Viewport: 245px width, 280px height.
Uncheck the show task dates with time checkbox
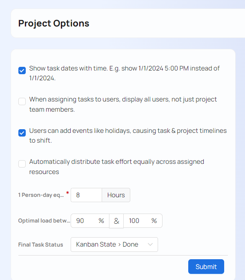pyautogui.click(x=22, y=71)
